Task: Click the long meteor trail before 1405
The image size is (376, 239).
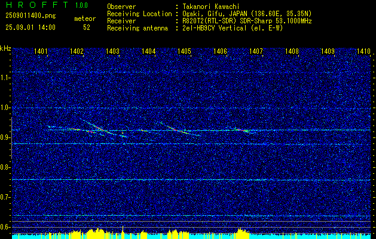Action: tap(180, 130)
